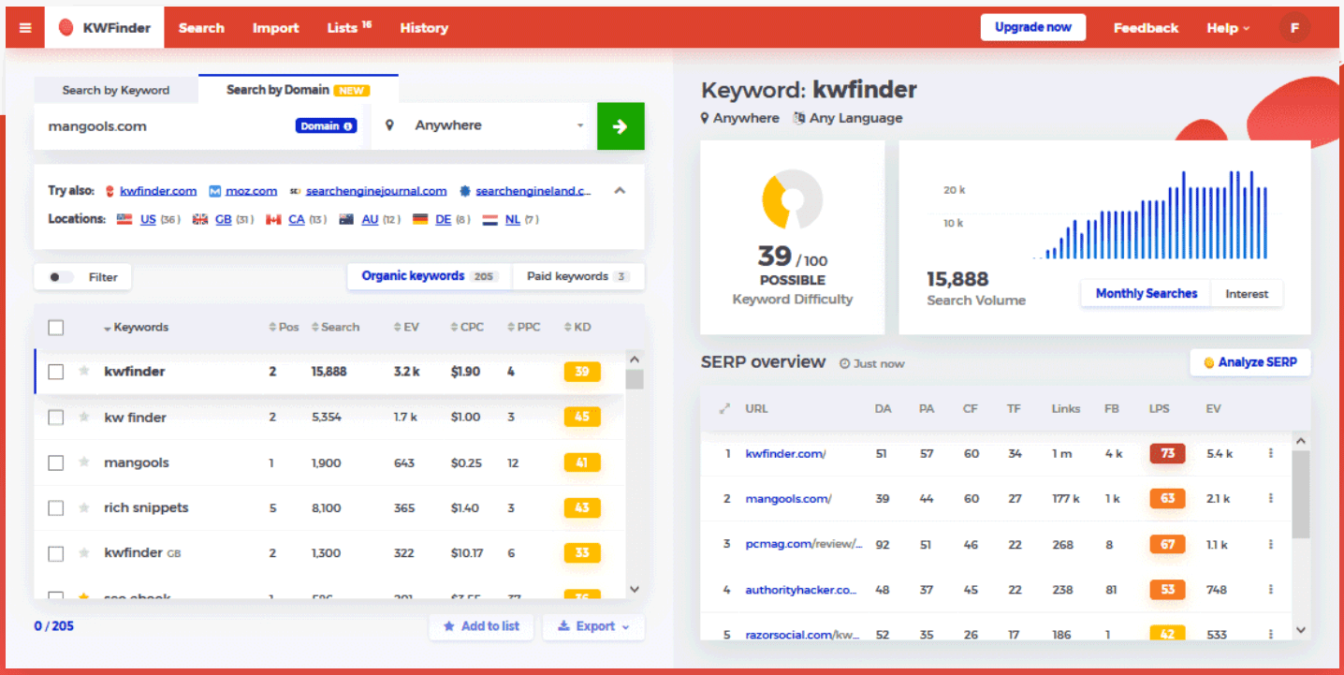
Task: Switch to Search by Keyword tab
Action: (116, 91)
